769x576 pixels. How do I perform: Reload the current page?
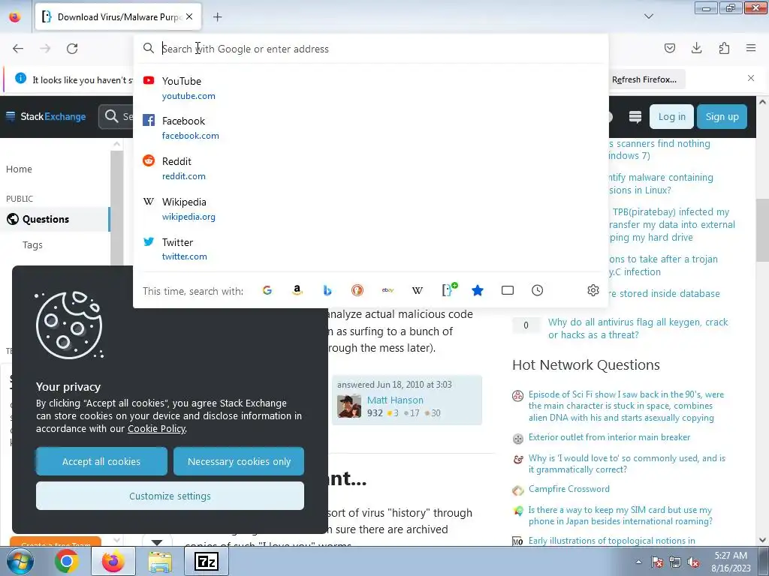tap(72, 49)
